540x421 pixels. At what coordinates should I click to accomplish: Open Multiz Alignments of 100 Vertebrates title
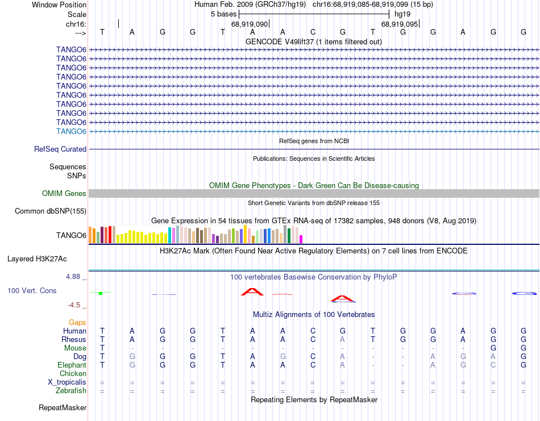(314, 314)
